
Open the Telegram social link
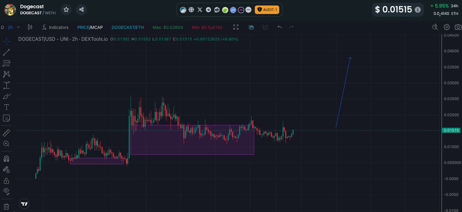point(208,10)
